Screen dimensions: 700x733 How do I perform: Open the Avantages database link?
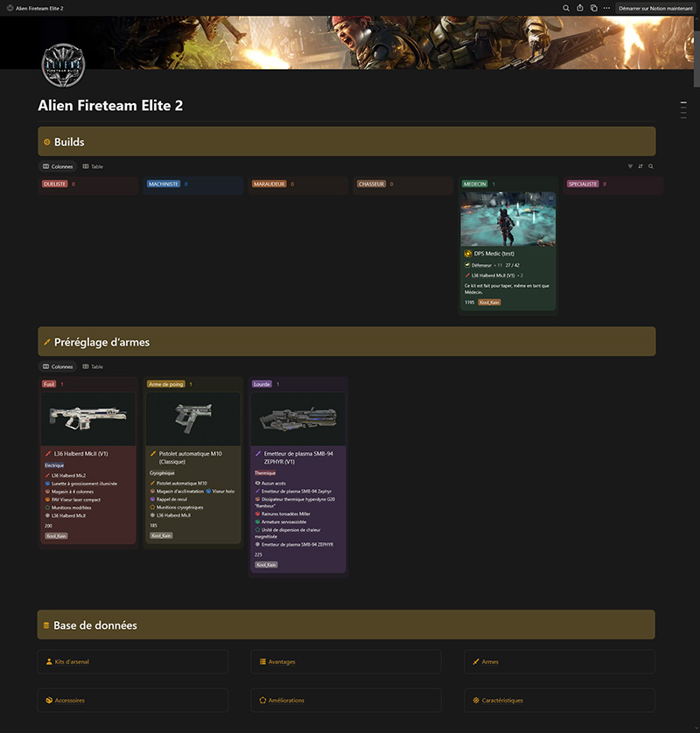(346, 661)
